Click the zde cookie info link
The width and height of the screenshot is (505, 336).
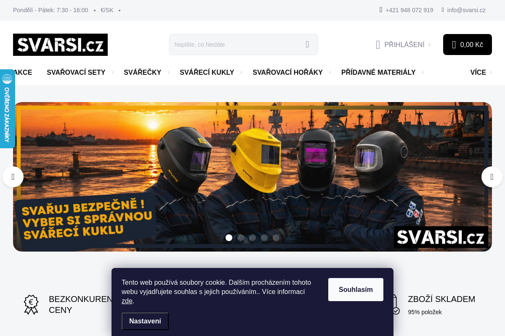pos(127,301)
